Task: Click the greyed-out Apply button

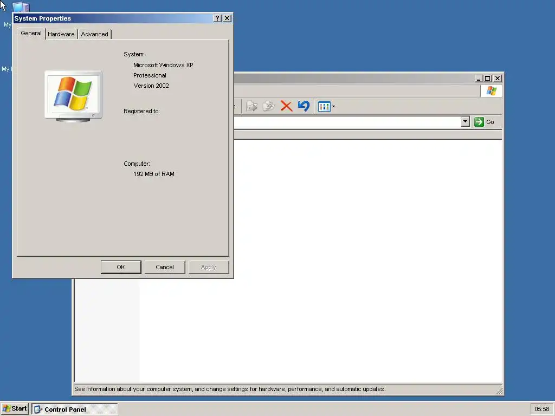Action: 209,267
